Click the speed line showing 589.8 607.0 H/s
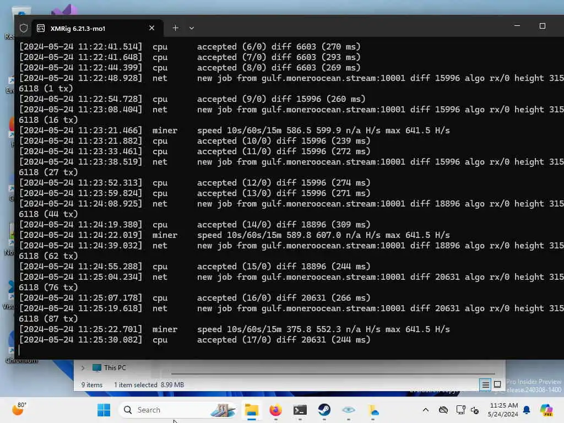The height and width of the screenshot is (423, 564). pyautogui.click(x=235, y=235)
